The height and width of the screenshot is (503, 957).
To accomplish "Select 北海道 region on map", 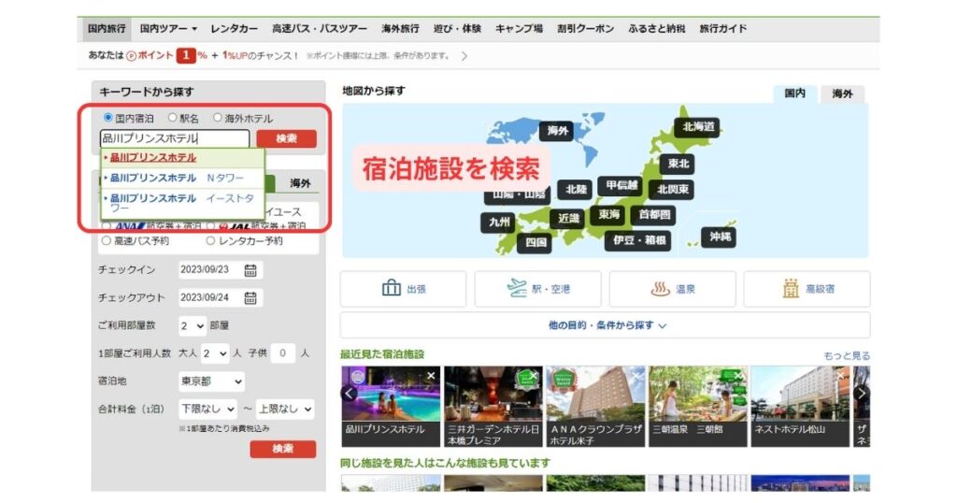I will tap(697, 127).
